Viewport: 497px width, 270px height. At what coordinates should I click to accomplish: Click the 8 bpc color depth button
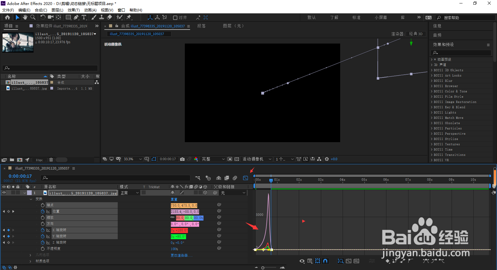tap(39, 160)
